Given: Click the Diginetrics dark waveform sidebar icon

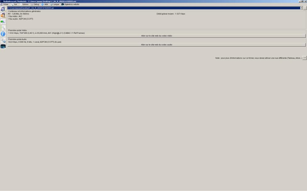Looking at the screenshot, I should pos(3,46).
